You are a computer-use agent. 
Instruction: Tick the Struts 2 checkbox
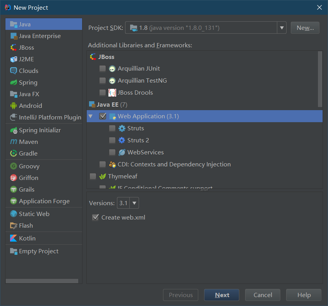click(112, 140)
